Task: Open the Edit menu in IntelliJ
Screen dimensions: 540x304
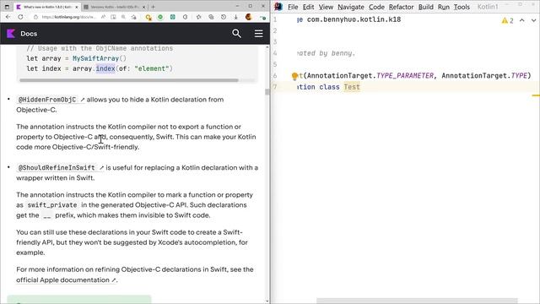Action: 308,7
